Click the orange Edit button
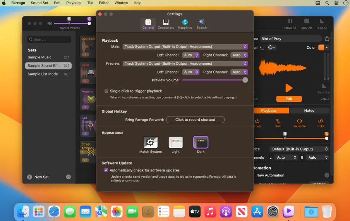Screen dimensions: 350x221 289,99
